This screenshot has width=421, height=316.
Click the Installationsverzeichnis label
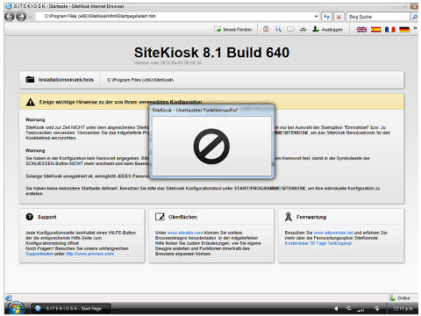point(66,80)
